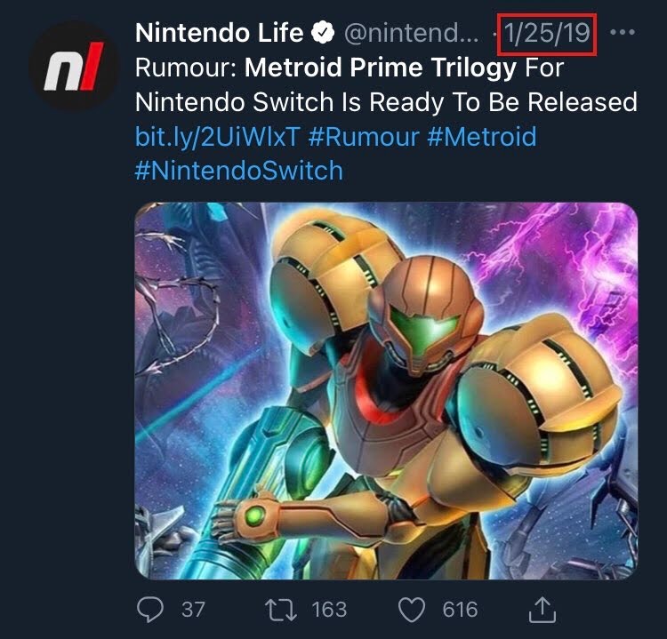Tap the share upload icon
The height and width of the screenshot is (639, 667).
542,609
